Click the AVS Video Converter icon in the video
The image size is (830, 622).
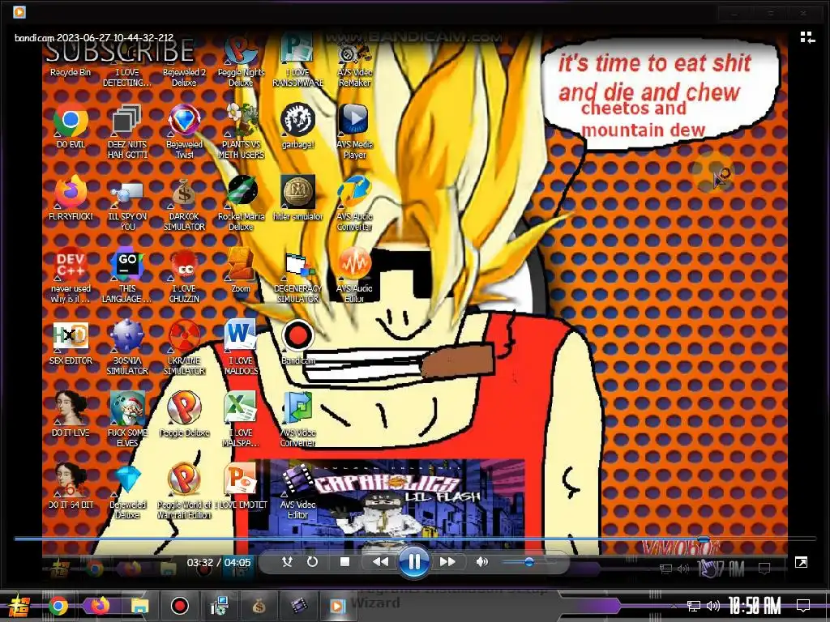click(298, 419)
